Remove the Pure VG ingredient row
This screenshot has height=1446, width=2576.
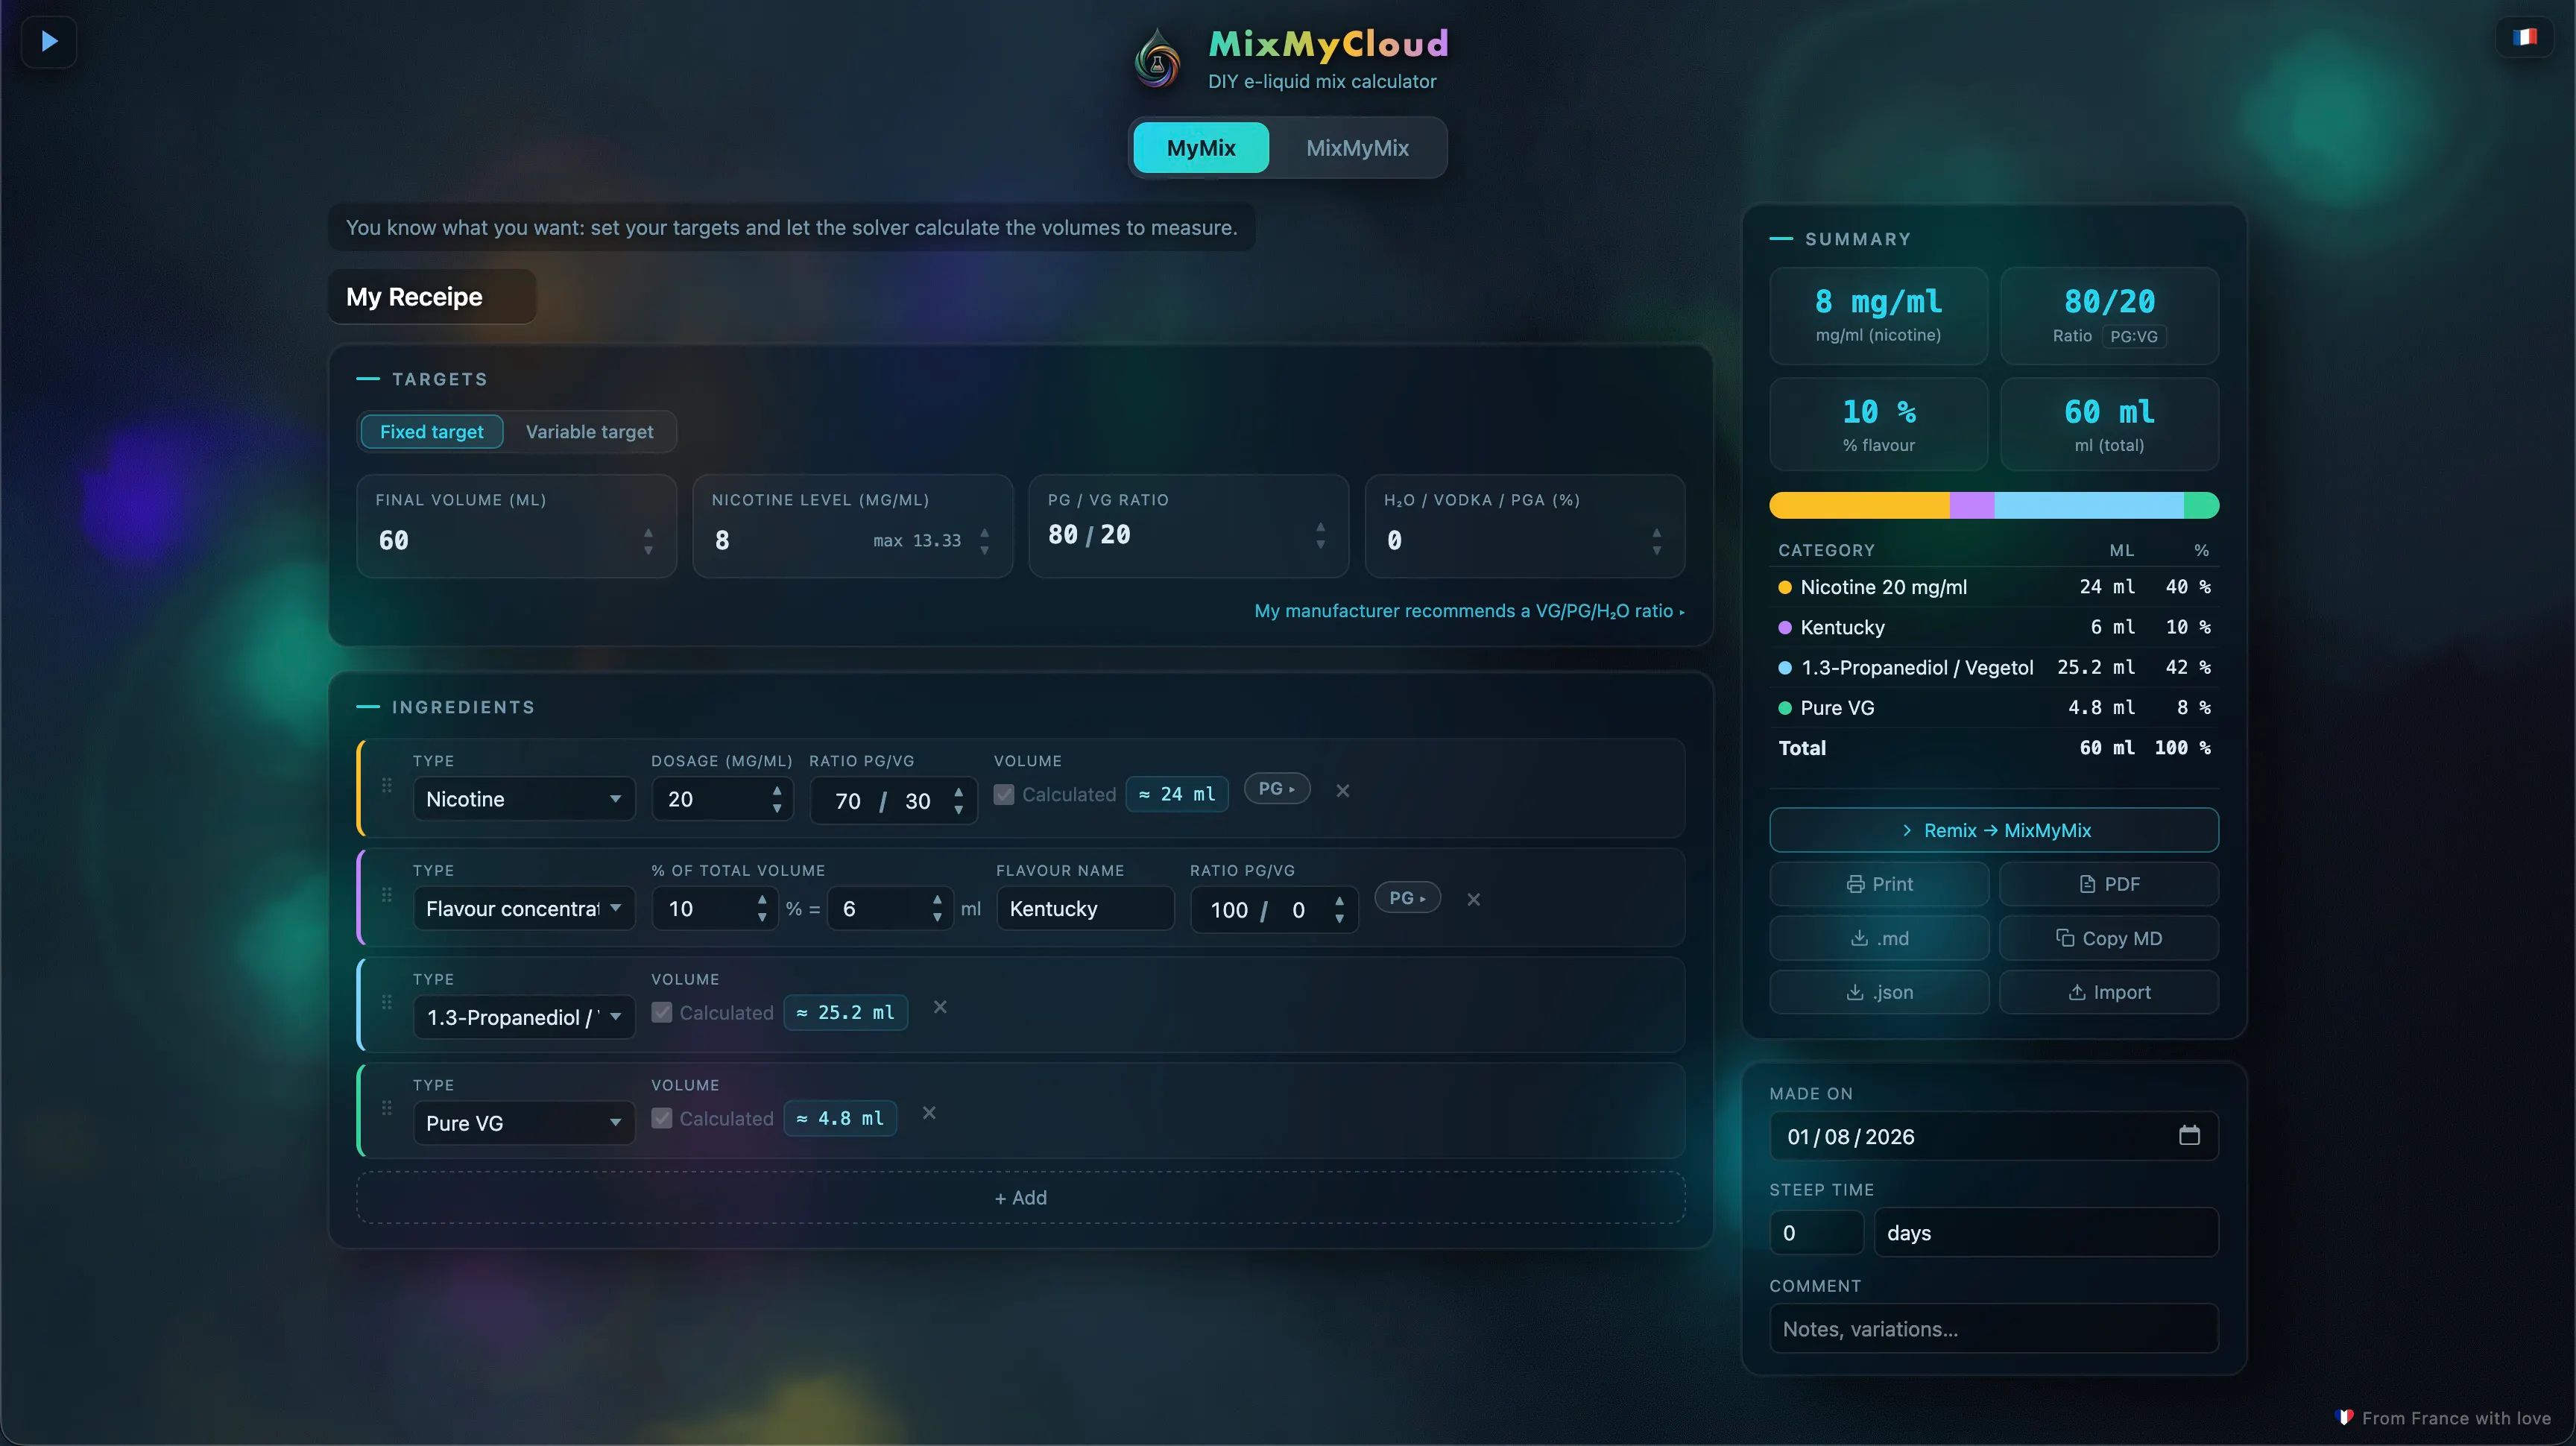(929, 1114)
